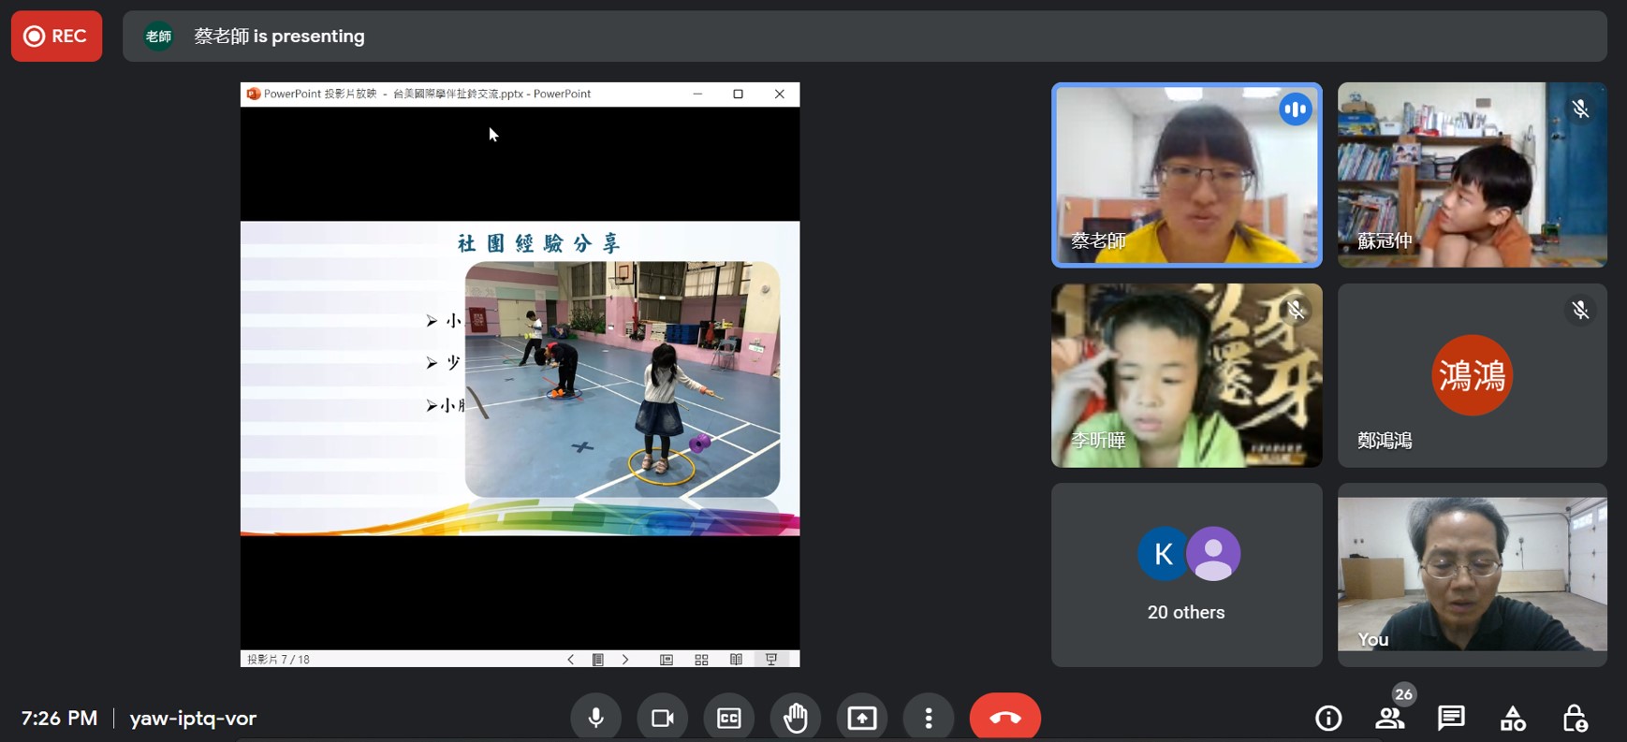1627x742 pixels.
Task: Open host controls lock icon
Action: (1575, 718)
